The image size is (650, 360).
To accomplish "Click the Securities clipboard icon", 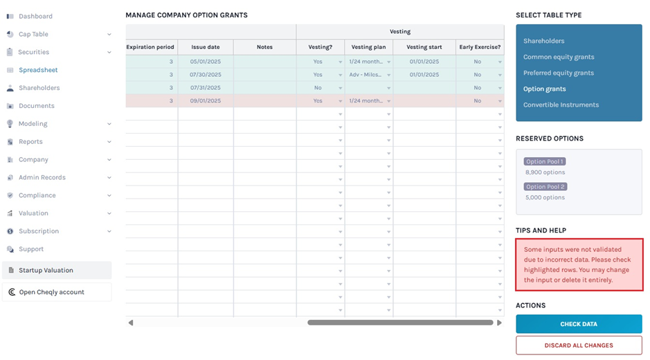I will (10, 52).
